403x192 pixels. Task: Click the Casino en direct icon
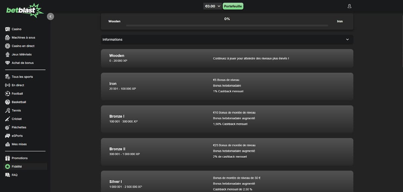[x=8, y=46]
